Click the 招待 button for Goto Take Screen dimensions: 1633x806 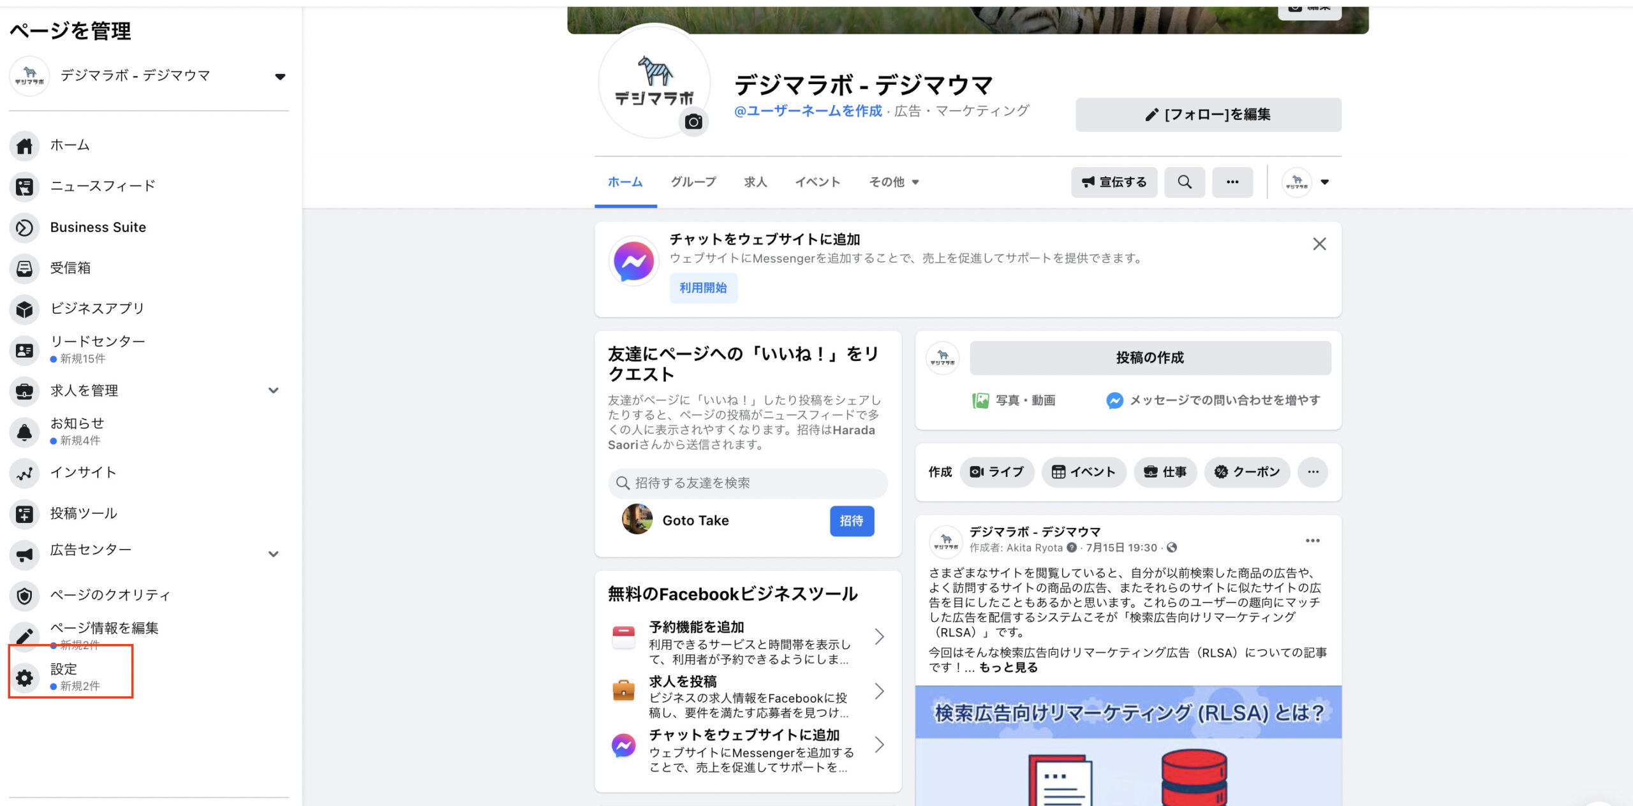(852, 521)
